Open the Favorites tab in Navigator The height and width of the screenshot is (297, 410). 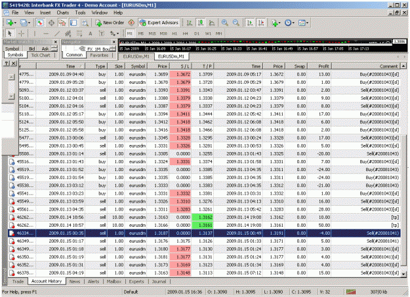point(99,55)
